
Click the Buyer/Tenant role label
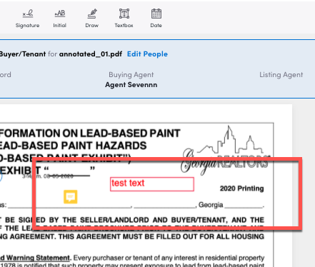23,54
